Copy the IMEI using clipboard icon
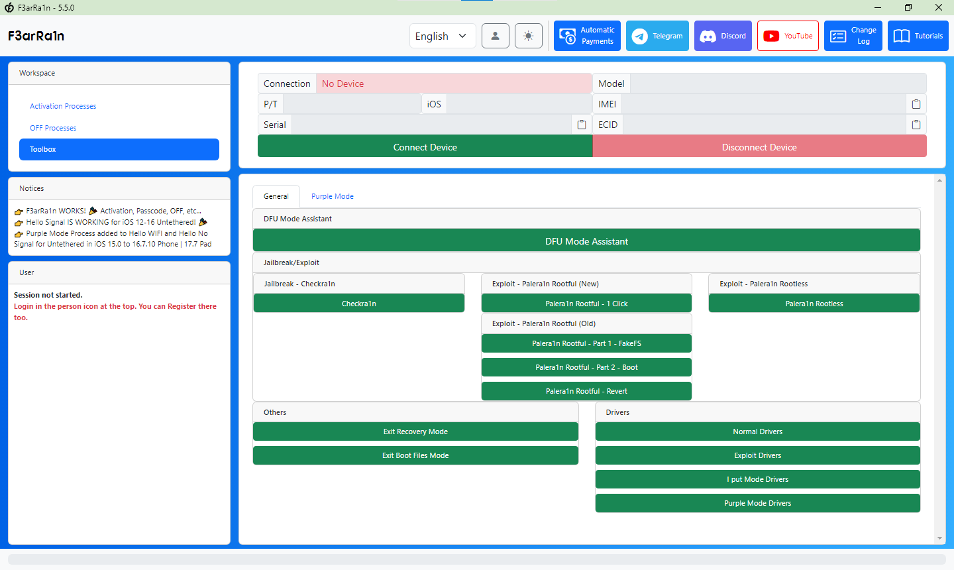The image size is (954, 570). click(x=916, y=104)
